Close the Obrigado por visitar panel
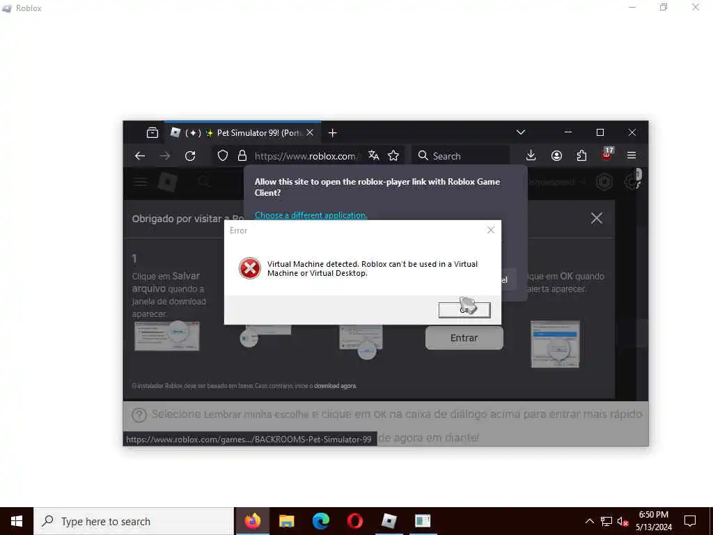The height and width of the screenshot is (535, 713). click(597, 218)
